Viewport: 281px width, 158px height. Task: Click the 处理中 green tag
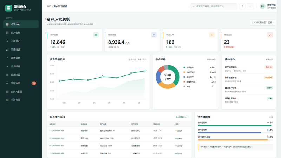tap(269, 88)
